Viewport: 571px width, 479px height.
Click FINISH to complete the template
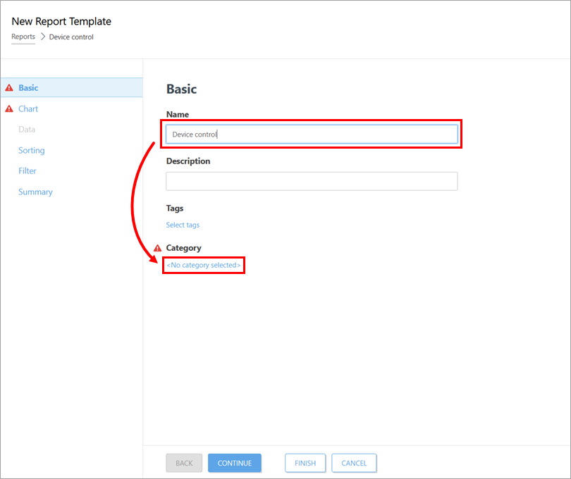(x=305, y=463)
